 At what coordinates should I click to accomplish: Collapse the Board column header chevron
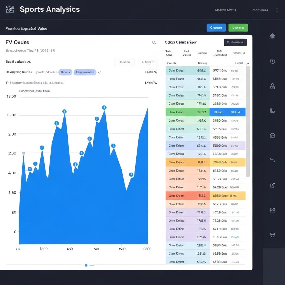[248, 63]
